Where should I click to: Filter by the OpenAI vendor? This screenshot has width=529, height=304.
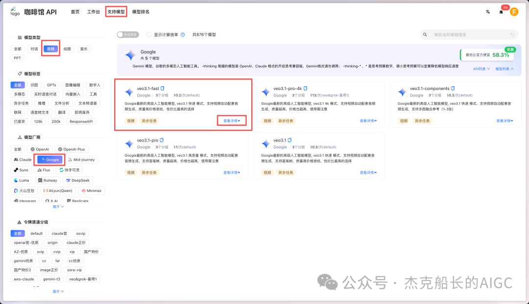pyautogui.click(x=40, y=149)
